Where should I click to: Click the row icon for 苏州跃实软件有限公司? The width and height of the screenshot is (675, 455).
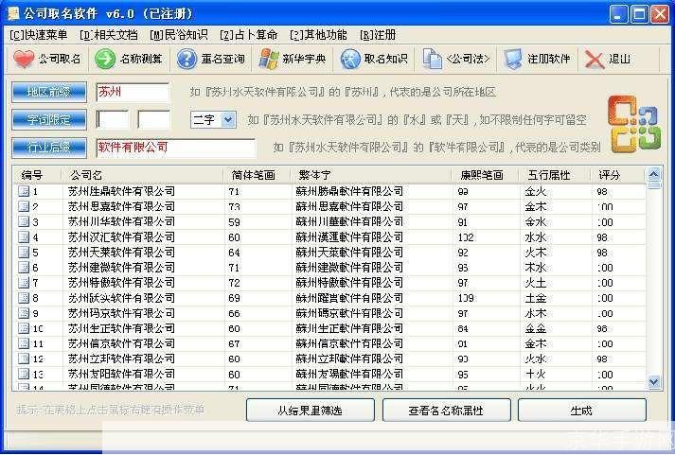pyautogui.click(x=24, y=298)
